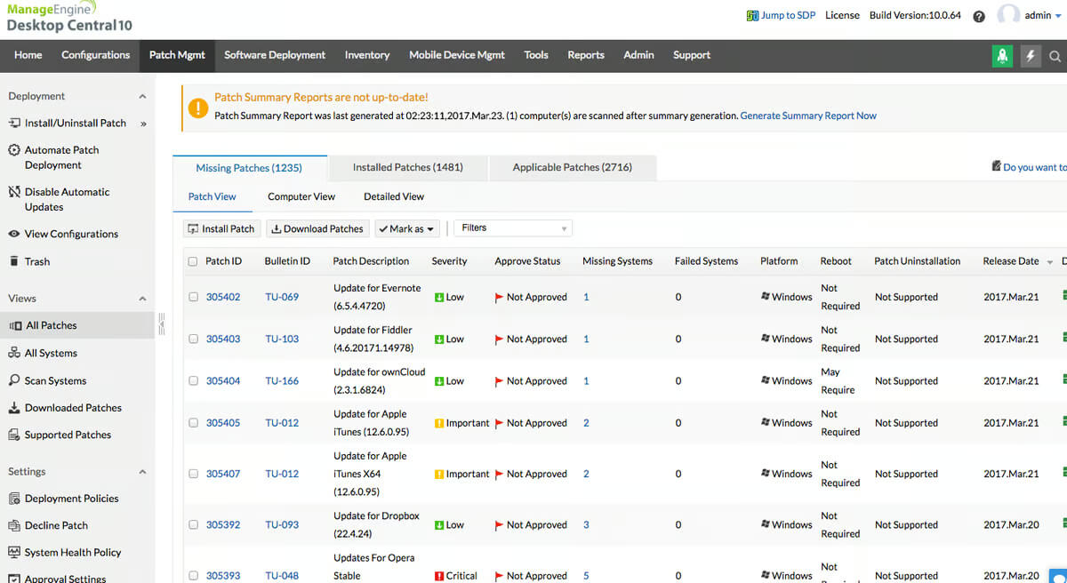The width and height of the screenshot is (1067, 583).
Task: Collapse the Views sidebar section
Action: click(142, 299)
